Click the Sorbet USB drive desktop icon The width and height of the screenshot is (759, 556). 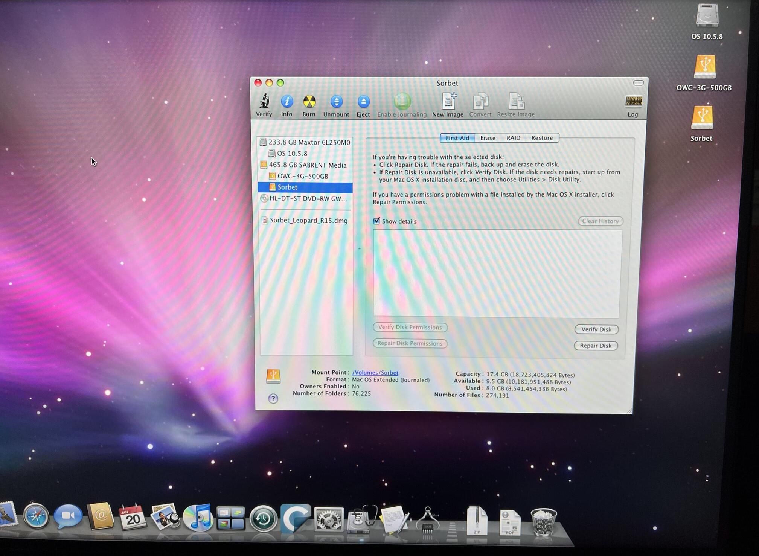point(702,117)
